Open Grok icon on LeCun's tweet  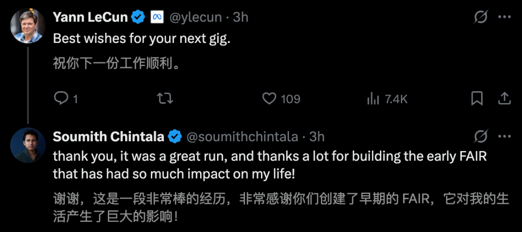(x=480, y=17)
